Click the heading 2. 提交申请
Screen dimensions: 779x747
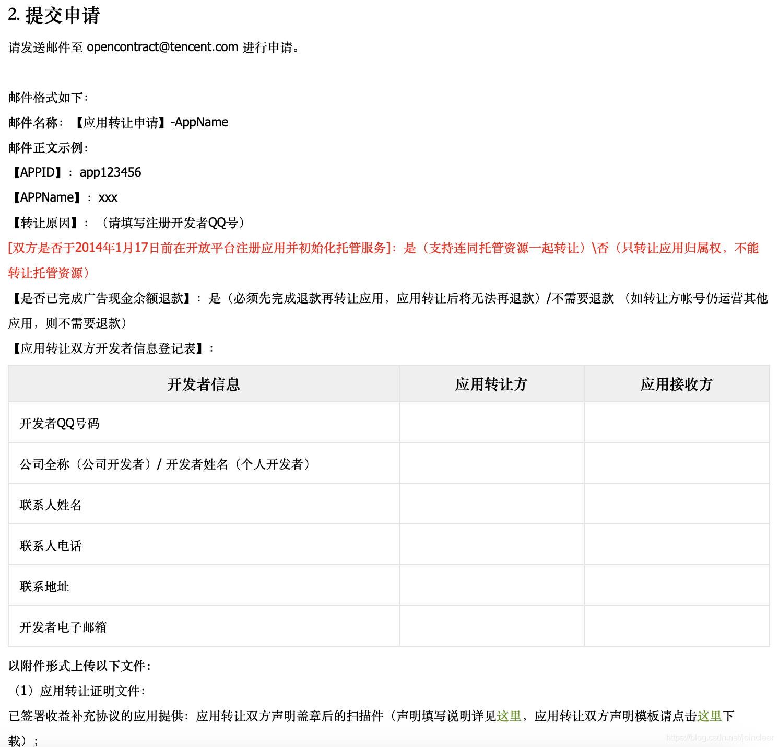coord(54,15)
